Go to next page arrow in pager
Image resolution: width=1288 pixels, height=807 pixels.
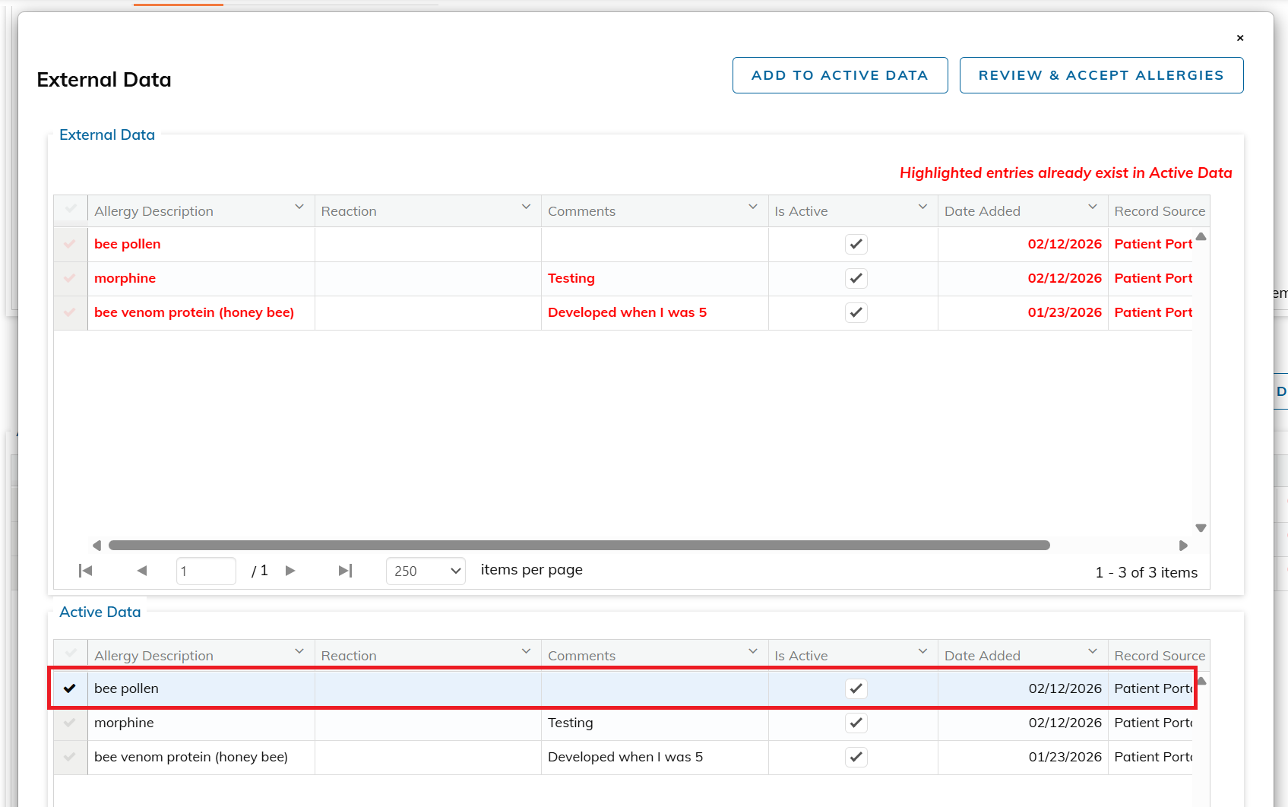click(290, 571)
